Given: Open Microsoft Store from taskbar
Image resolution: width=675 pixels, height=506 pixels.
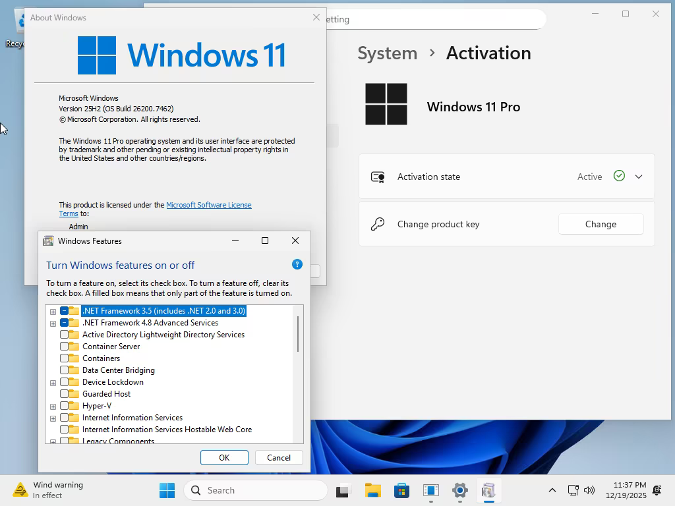Looking at the screenshot, I should [x=401, y=490].
